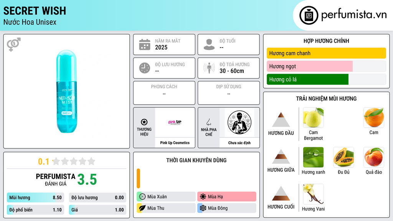Click the Hương xanh note image

click(313, 157)
